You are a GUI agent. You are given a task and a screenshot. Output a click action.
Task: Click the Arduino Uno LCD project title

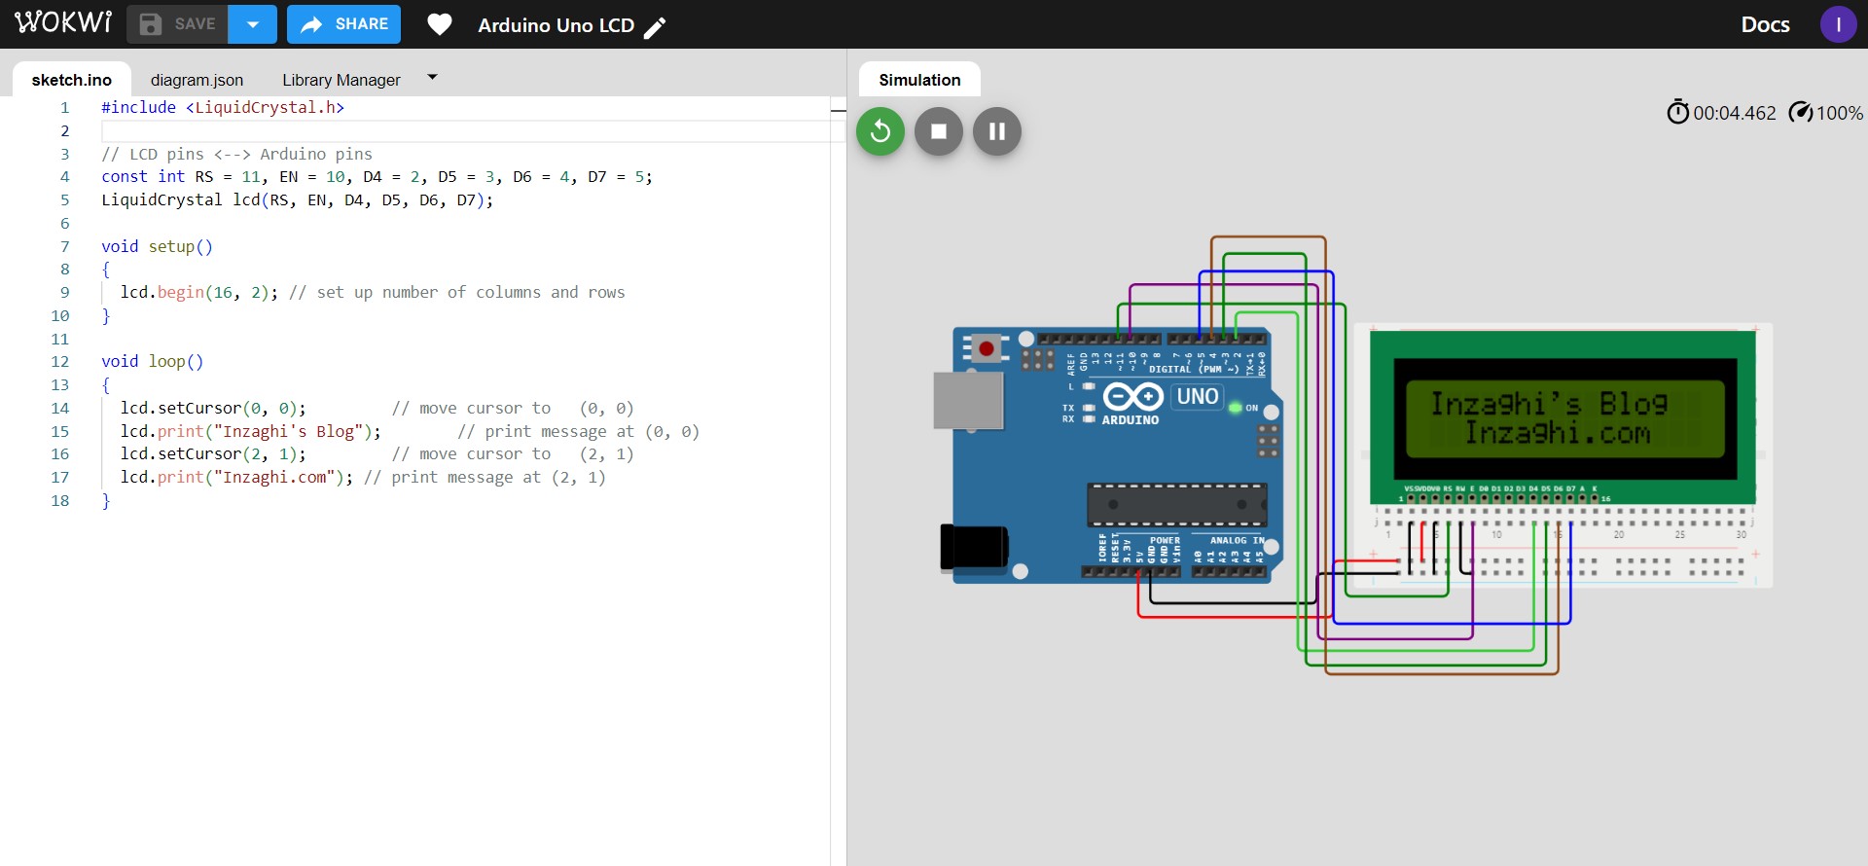[x=556, y=25]
